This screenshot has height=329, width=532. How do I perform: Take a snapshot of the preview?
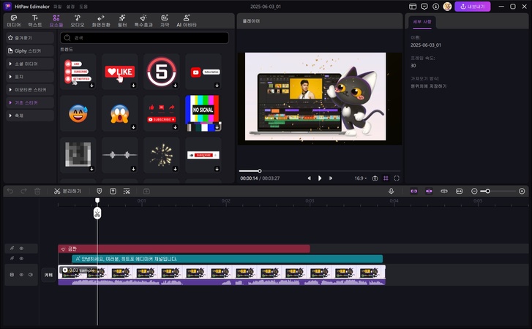click(x=375, y=178)
